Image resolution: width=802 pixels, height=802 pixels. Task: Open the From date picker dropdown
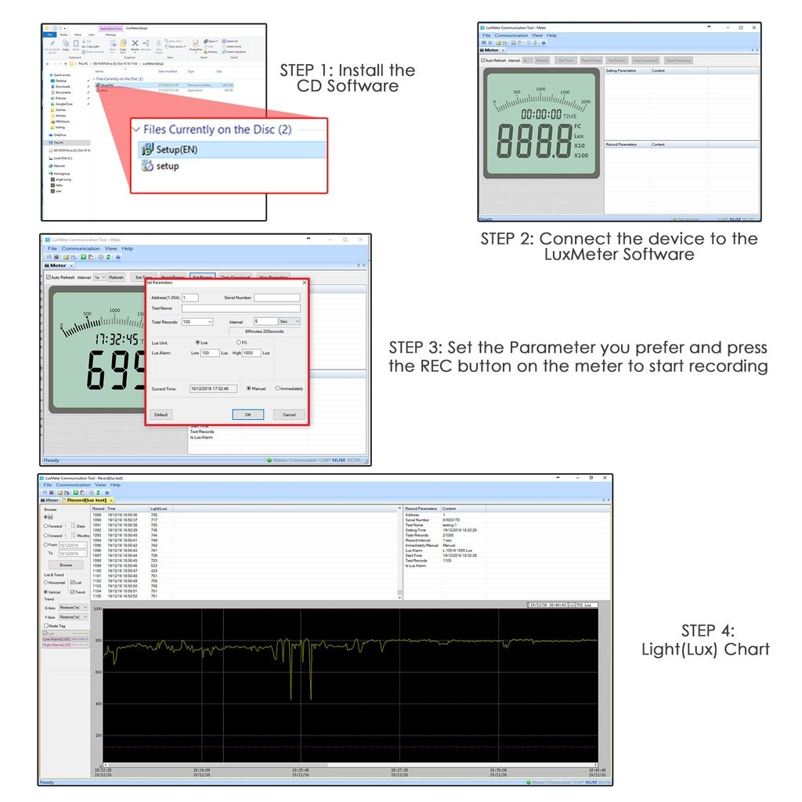[x=85, y=545]
